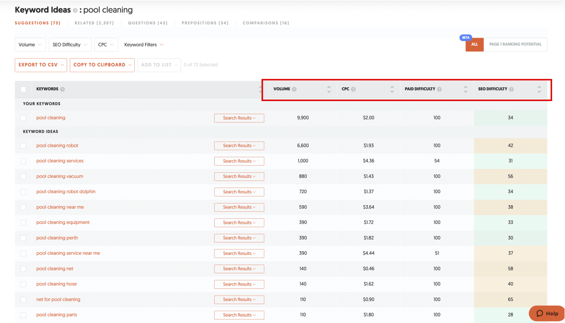Click the SEO difficulty cell showing 65
The width and height of the screenshot is (565, 323).
pyautogui.click(x=510, y=300)
